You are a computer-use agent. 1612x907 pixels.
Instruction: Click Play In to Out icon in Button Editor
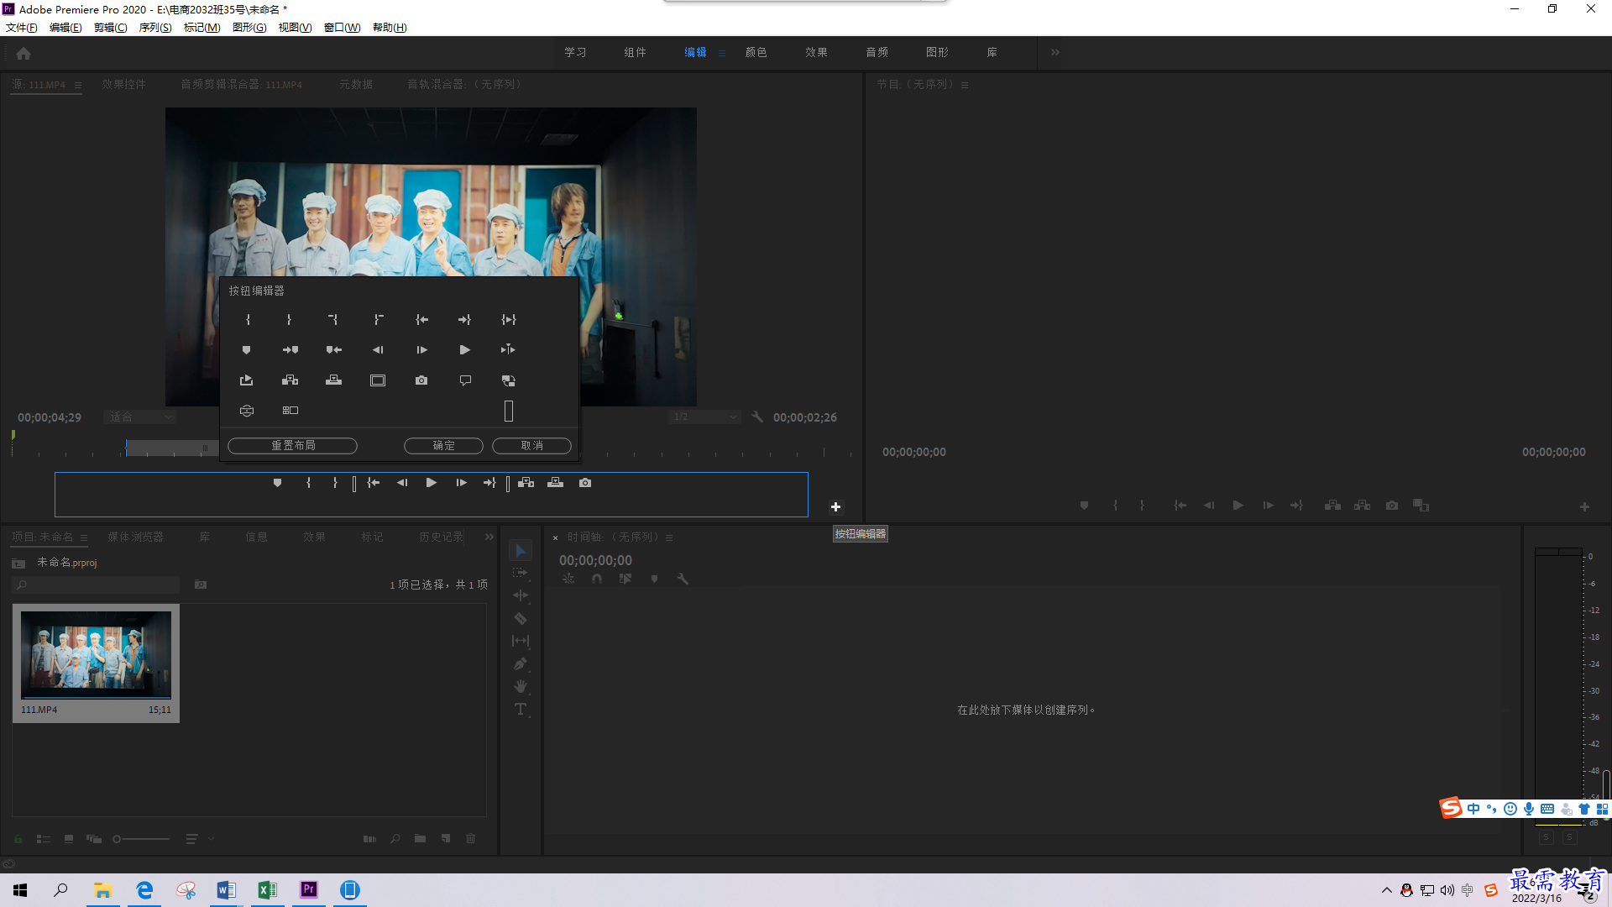(509, 320)
